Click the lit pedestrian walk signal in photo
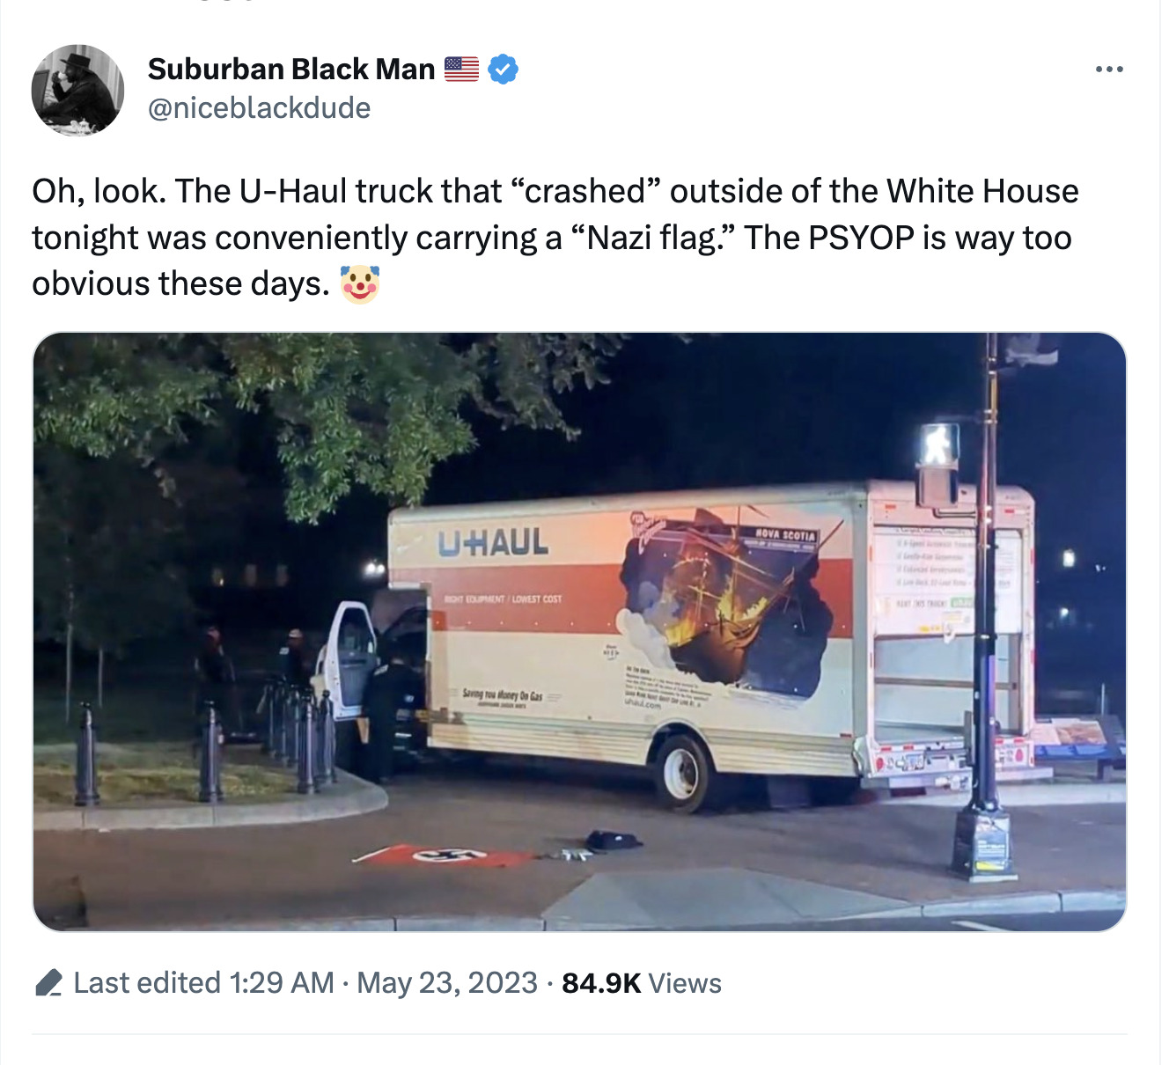 (x=938, y=445)
